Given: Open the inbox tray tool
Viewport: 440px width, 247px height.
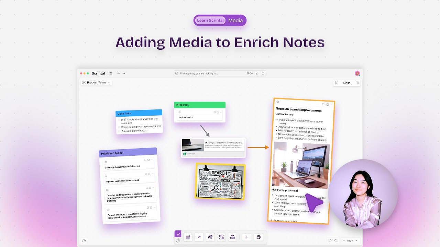Looking at the screenshot, I should (232, 237).
